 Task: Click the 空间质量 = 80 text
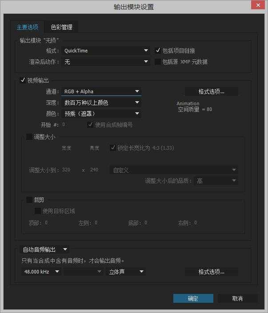tap(195, 109)
